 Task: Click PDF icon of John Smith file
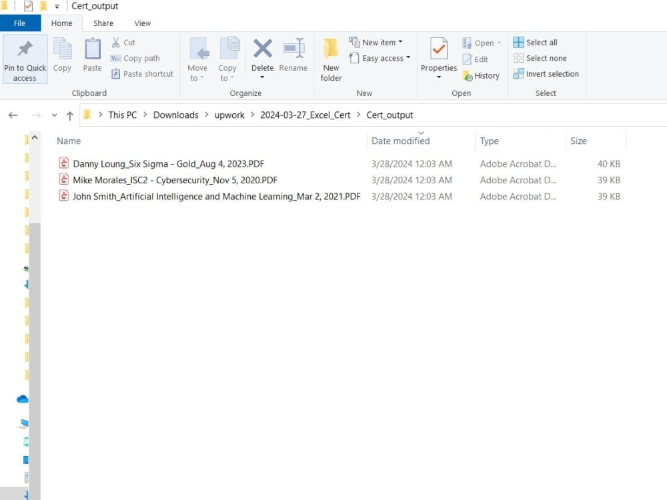(x=64, y=195)
